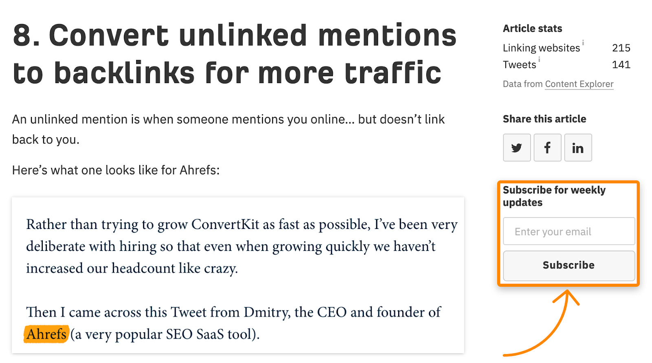Click 'Here's what one looks like' sentence
This screenshot has height=363, width=652.
pos(116,170)
